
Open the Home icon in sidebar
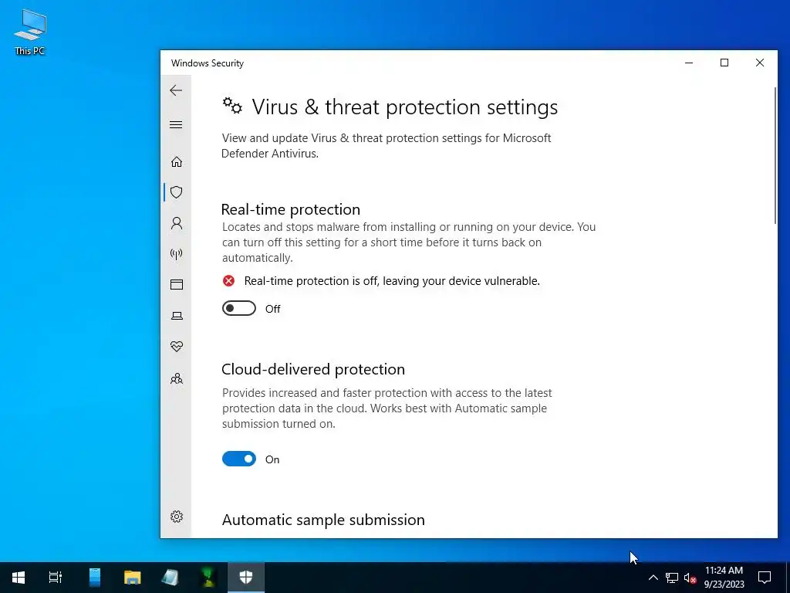pos(177,161)
